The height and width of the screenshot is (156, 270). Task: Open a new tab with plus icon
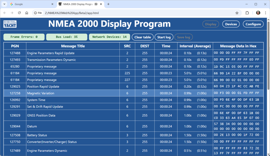tap(108, 4)
